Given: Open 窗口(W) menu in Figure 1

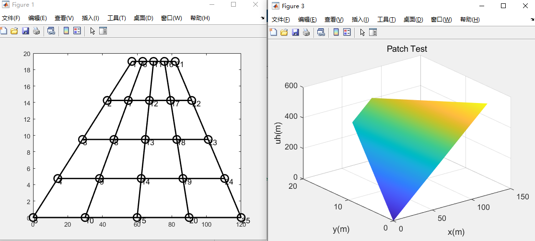Looking at the screenshot, I should [x=172, y=18].
